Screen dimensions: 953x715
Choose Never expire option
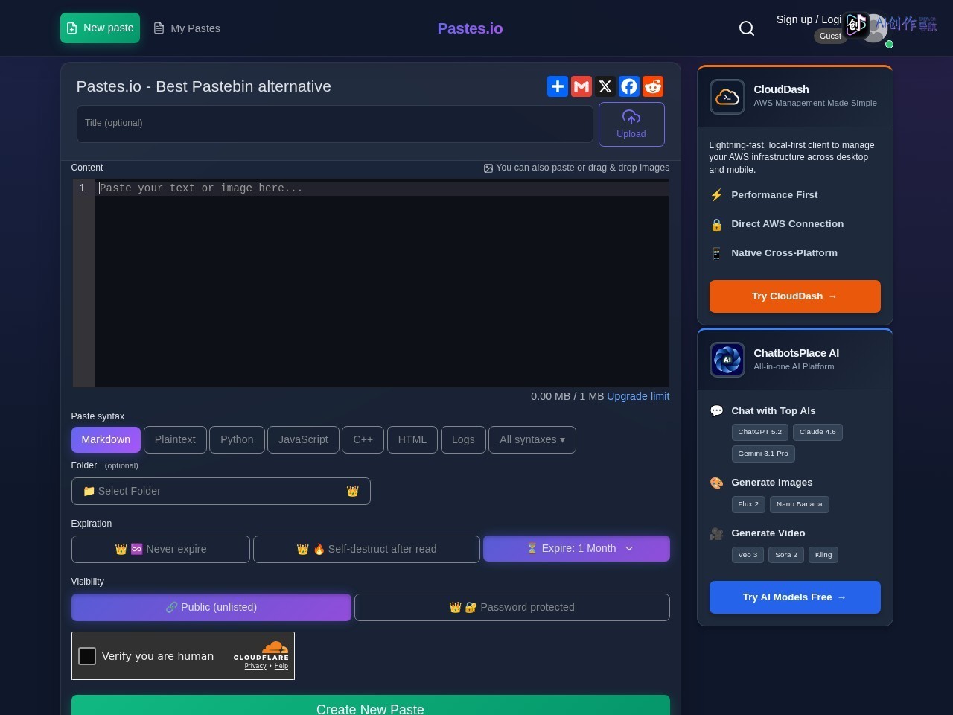point(161,549)
